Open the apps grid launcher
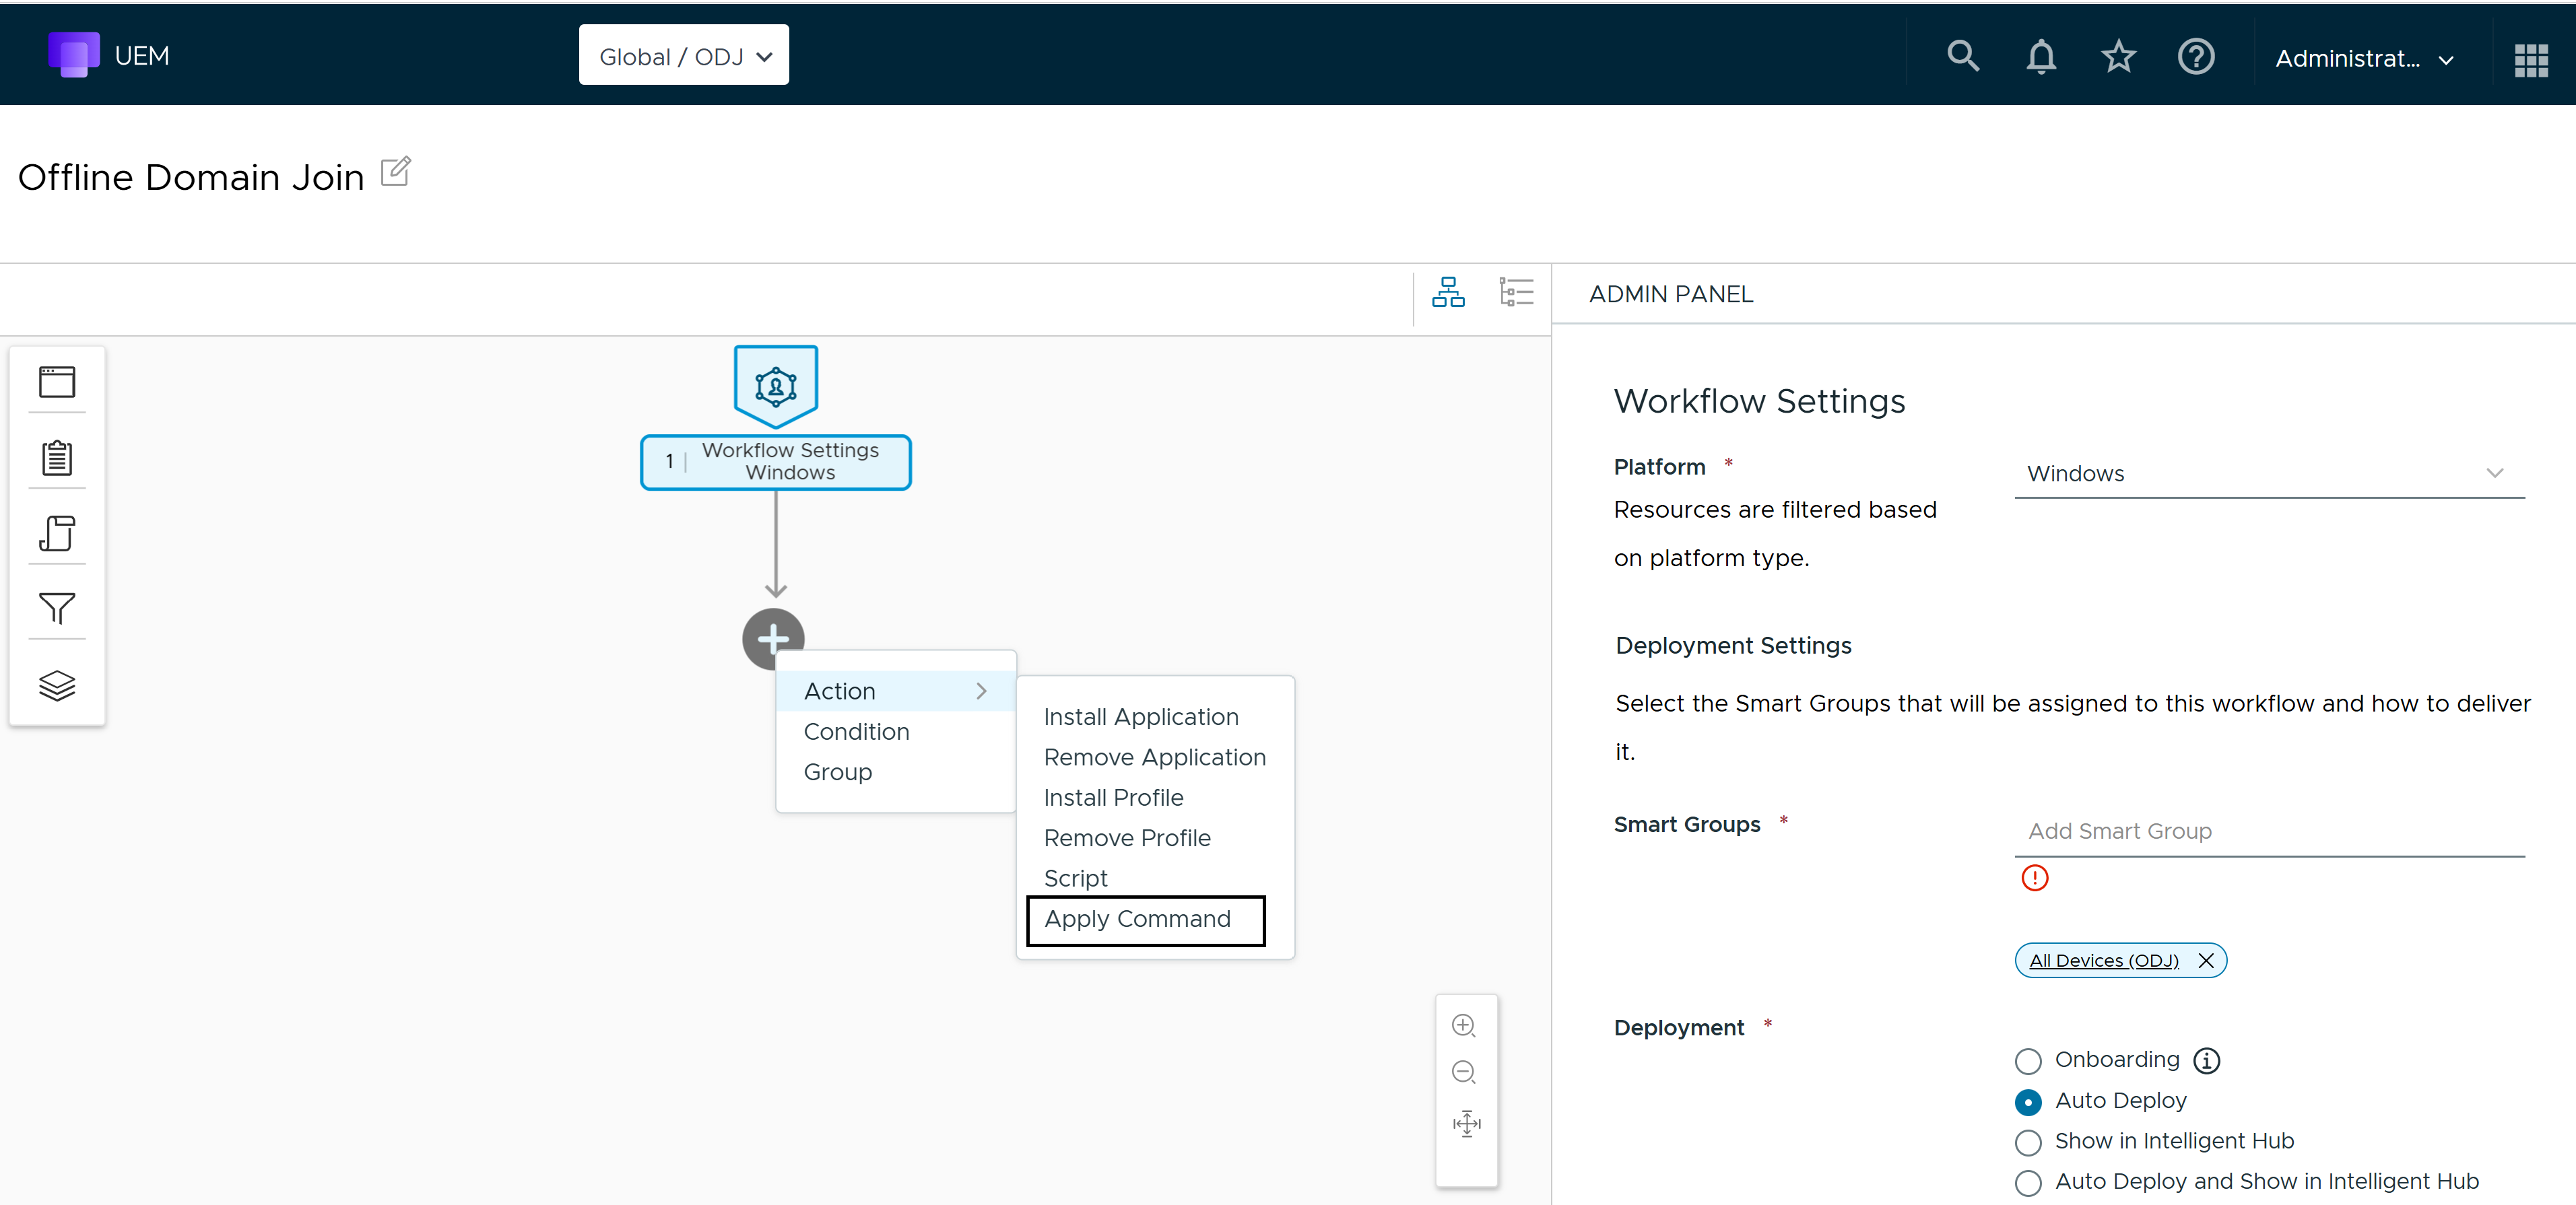Viewport: 2576px width, 1205px height. (x=2531, y=59)
